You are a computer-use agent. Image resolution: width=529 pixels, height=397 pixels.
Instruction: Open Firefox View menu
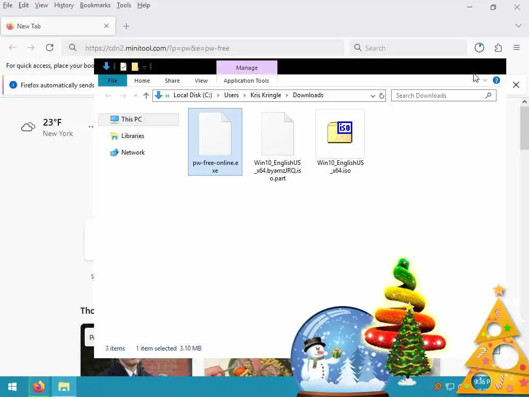(x=41, y=5)
